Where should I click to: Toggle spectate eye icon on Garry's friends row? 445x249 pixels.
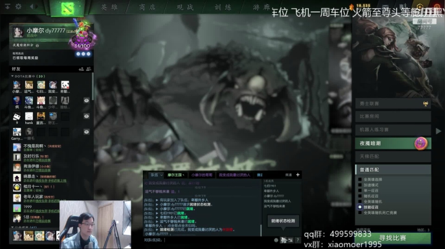87,132
